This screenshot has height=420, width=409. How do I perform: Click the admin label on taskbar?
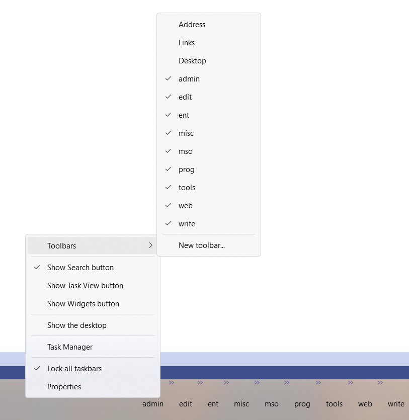coord(153,404)
